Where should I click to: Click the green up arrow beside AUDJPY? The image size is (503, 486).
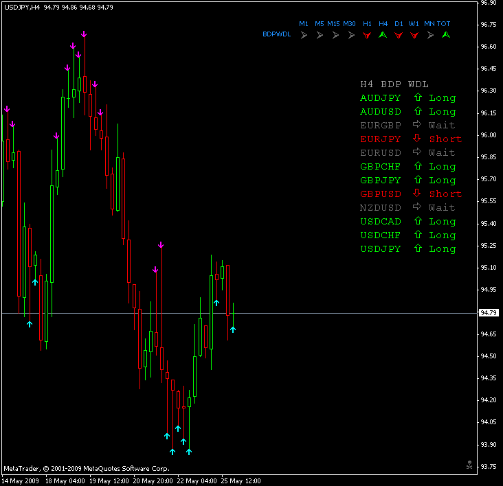417,98
